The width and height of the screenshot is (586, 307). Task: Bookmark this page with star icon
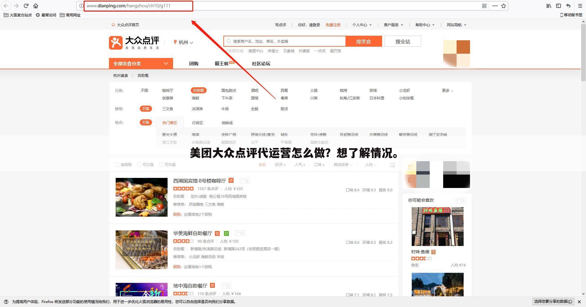[x=504, y=6]
